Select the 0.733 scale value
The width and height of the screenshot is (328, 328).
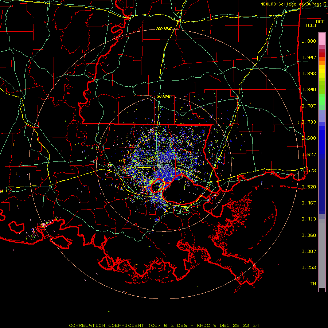click(x=309, y=122)
